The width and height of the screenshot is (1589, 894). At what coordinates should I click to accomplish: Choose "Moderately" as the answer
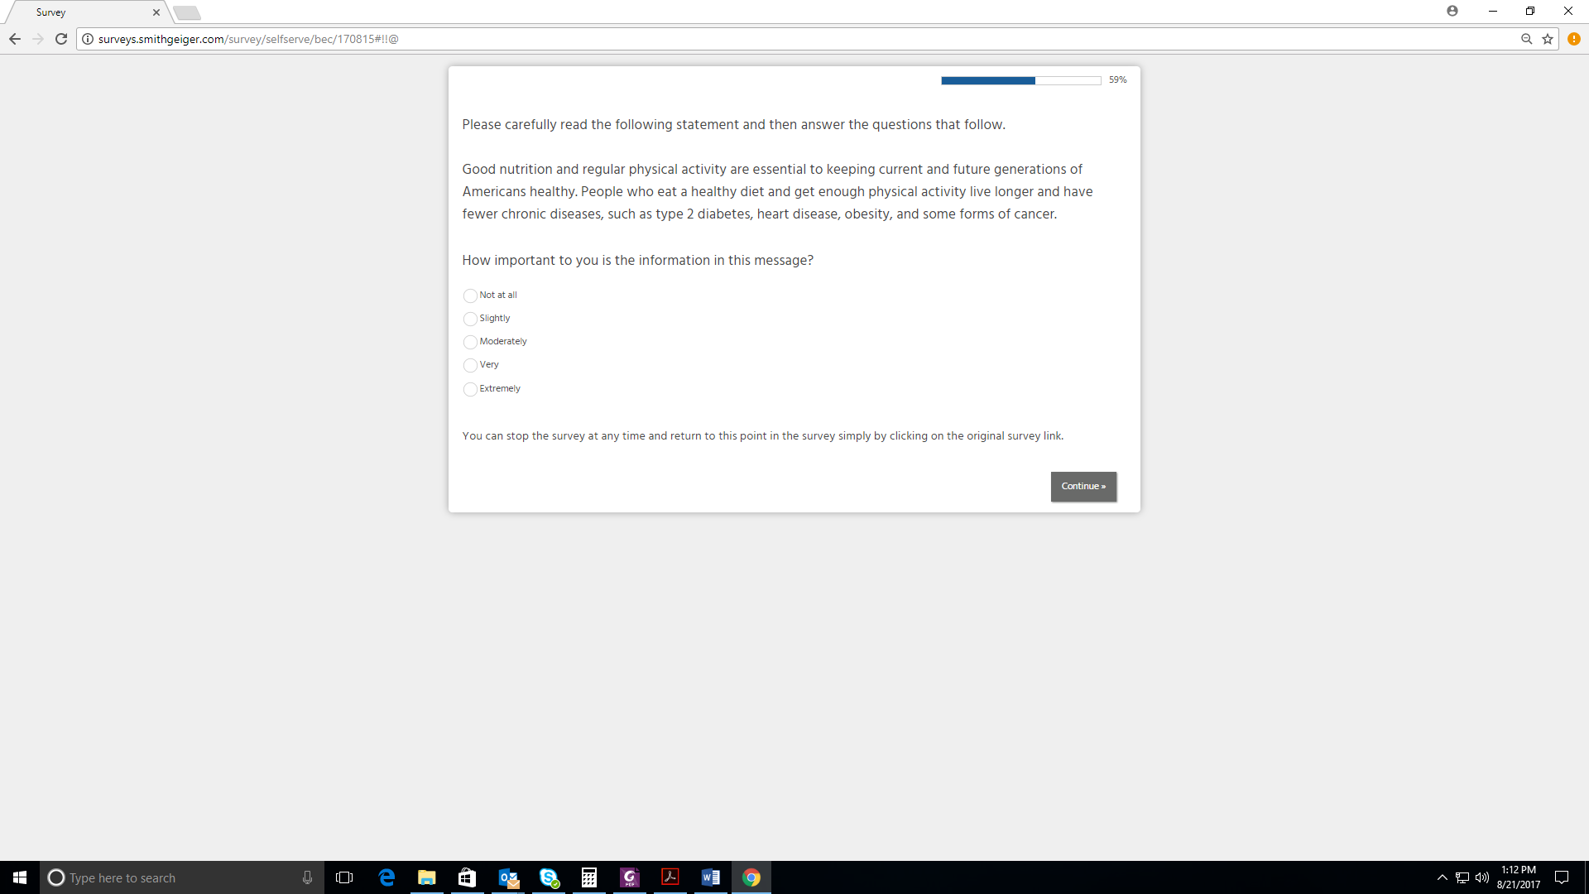pyautogui.click(x=470, y=342)
